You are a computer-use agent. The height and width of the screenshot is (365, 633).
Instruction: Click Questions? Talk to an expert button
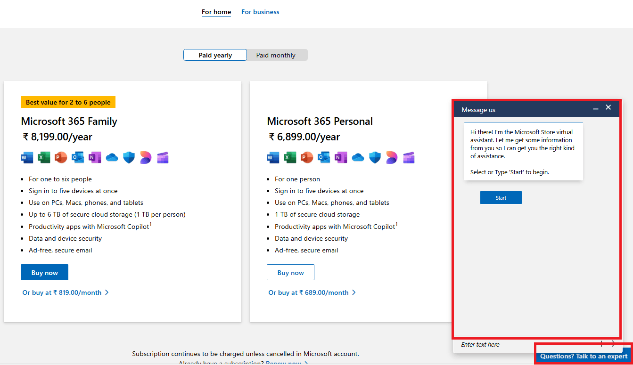[584, 356]
